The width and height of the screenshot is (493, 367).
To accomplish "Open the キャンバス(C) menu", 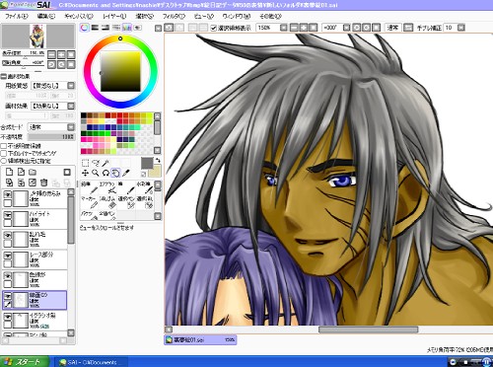I will 79,16.
